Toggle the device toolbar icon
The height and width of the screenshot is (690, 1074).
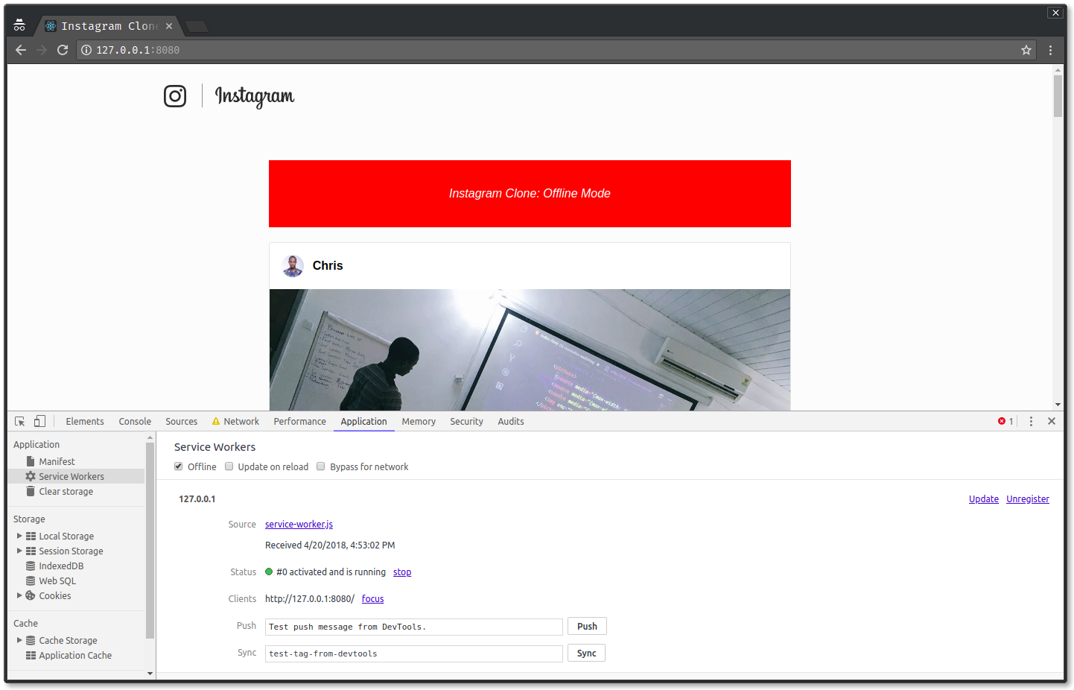tap(39, 421)
